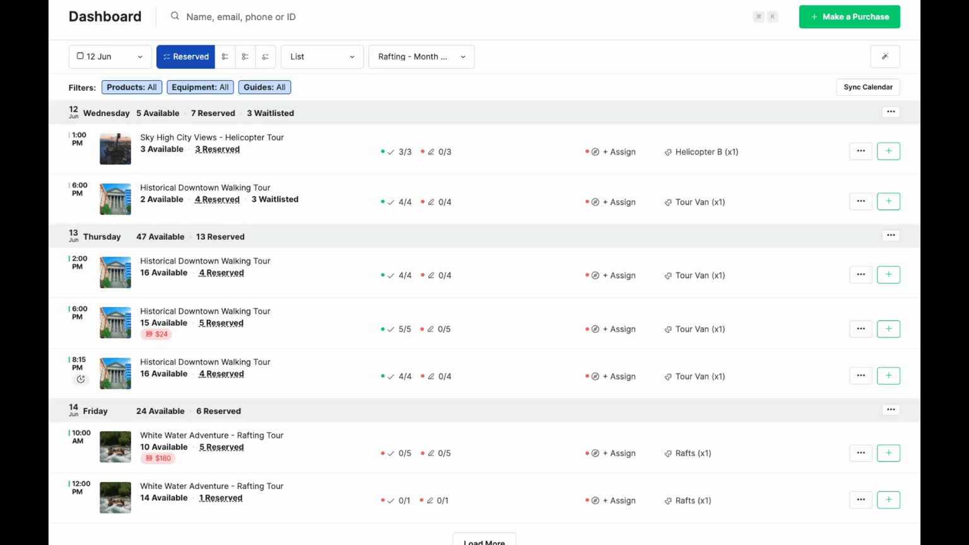This screenshot has height=545, width=969.
Task: Click the recurring event icon on 8:15 PM tour
Action: point(80,378)
